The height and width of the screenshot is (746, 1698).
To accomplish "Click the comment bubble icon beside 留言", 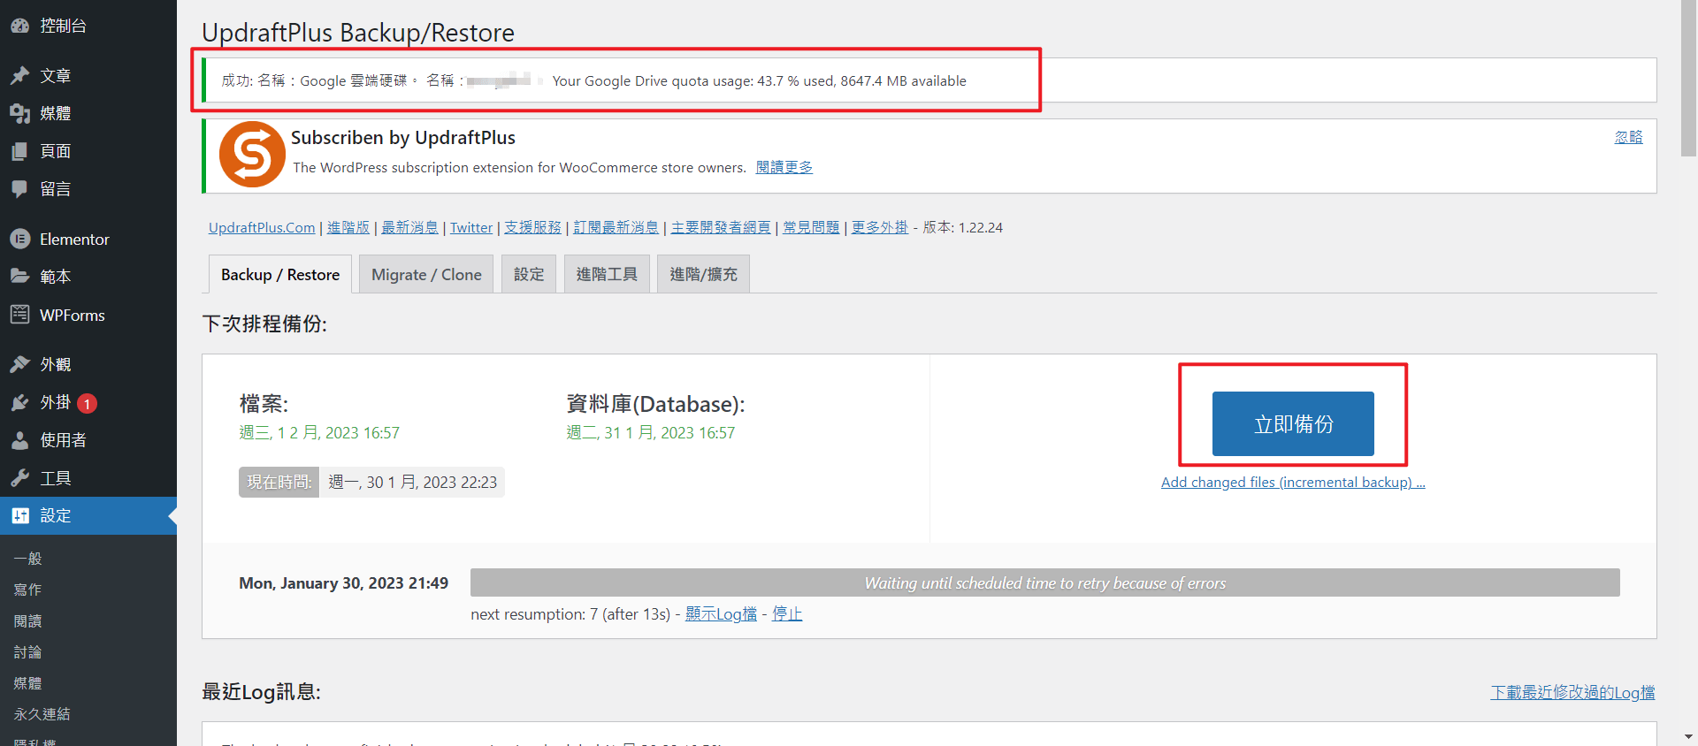I will tap(19, 189).
